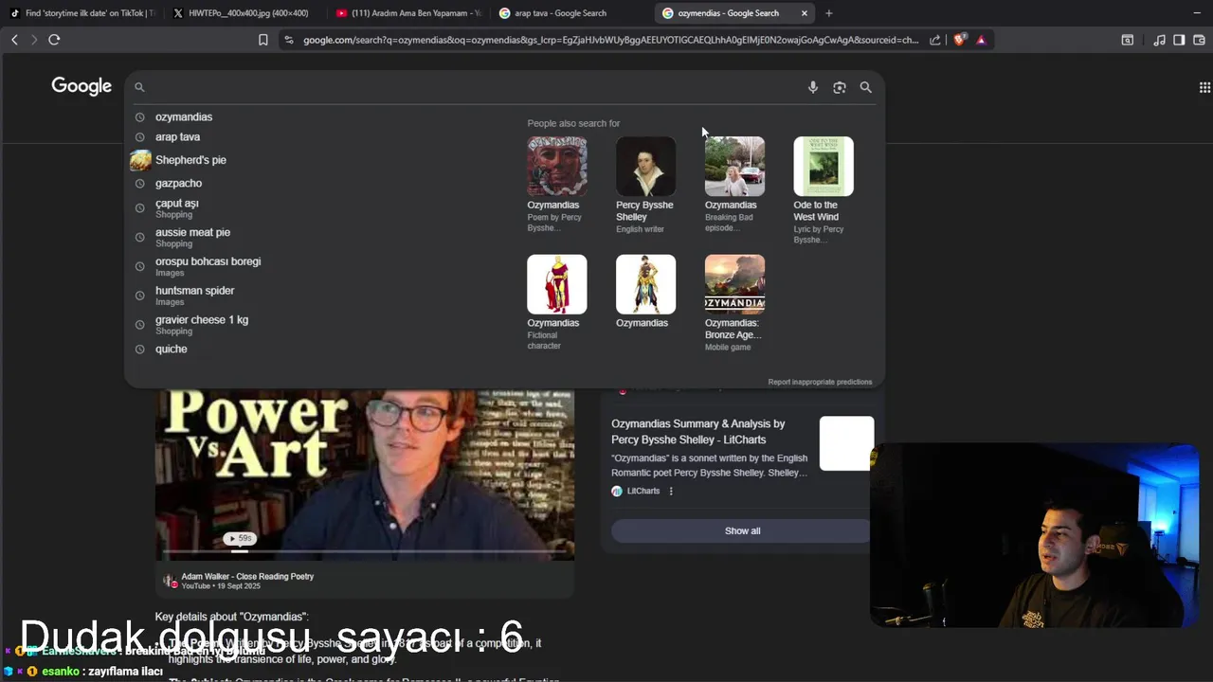Select 'arap tava' search suggestion
Image resolution: width=1213 pixels, height=682 pixels.
(177, 136)
